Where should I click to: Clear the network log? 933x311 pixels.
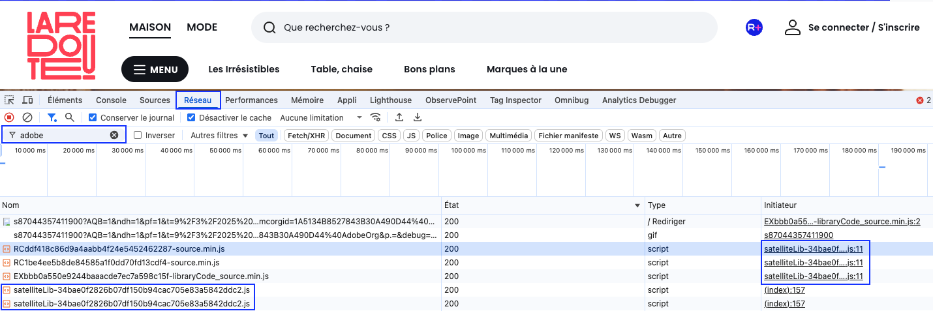tap(27, 118)
